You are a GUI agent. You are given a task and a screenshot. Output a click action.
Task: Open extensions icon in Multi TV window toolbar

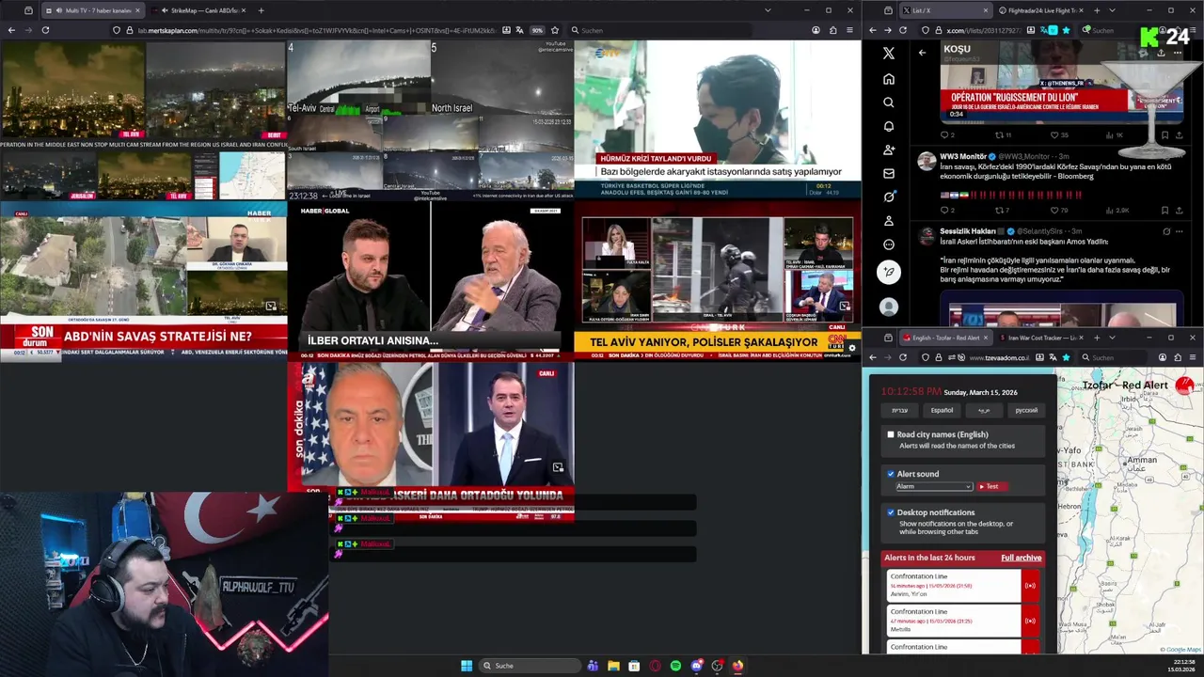pos(833,30)
